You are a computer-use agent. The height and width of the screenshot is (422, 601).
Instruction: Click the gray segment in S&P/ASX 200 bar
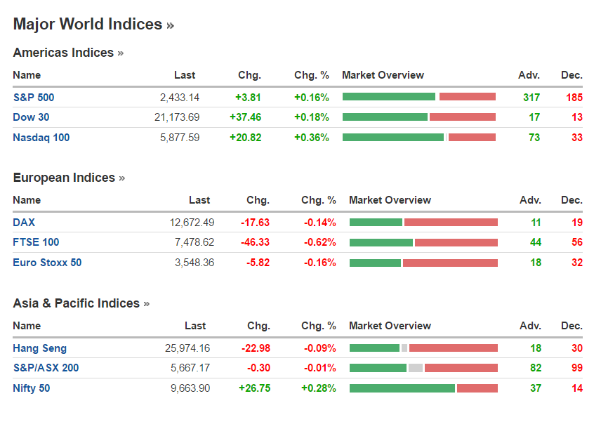click(416, 368)
